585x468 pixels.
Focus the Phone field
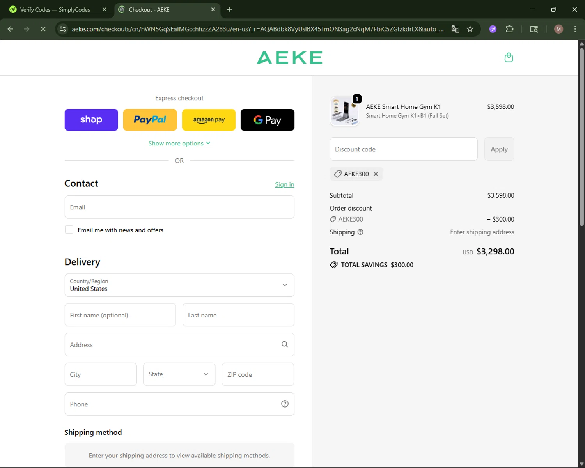[179, 404]
